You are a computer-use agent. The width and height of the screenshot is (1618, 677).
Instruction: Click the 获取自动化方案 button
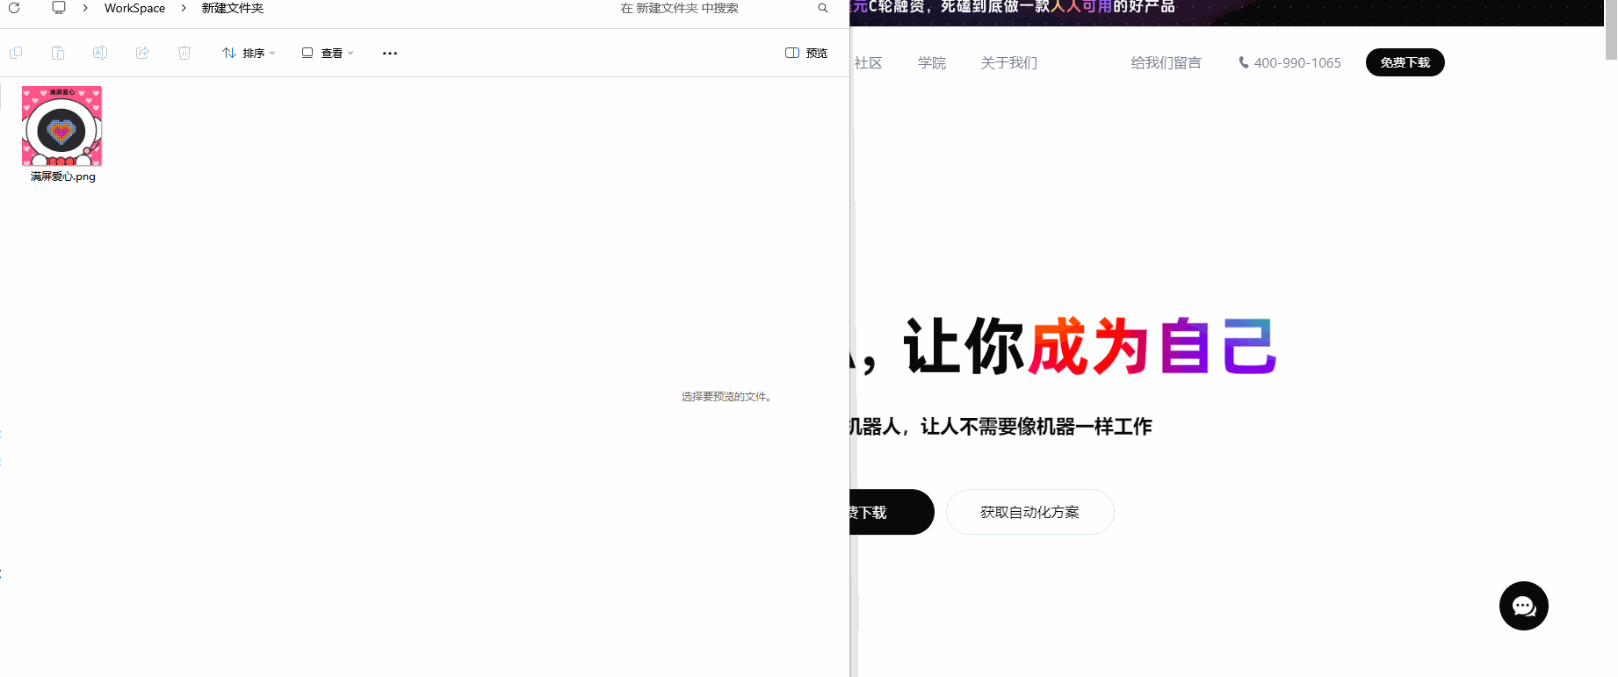pos(1029,512)
